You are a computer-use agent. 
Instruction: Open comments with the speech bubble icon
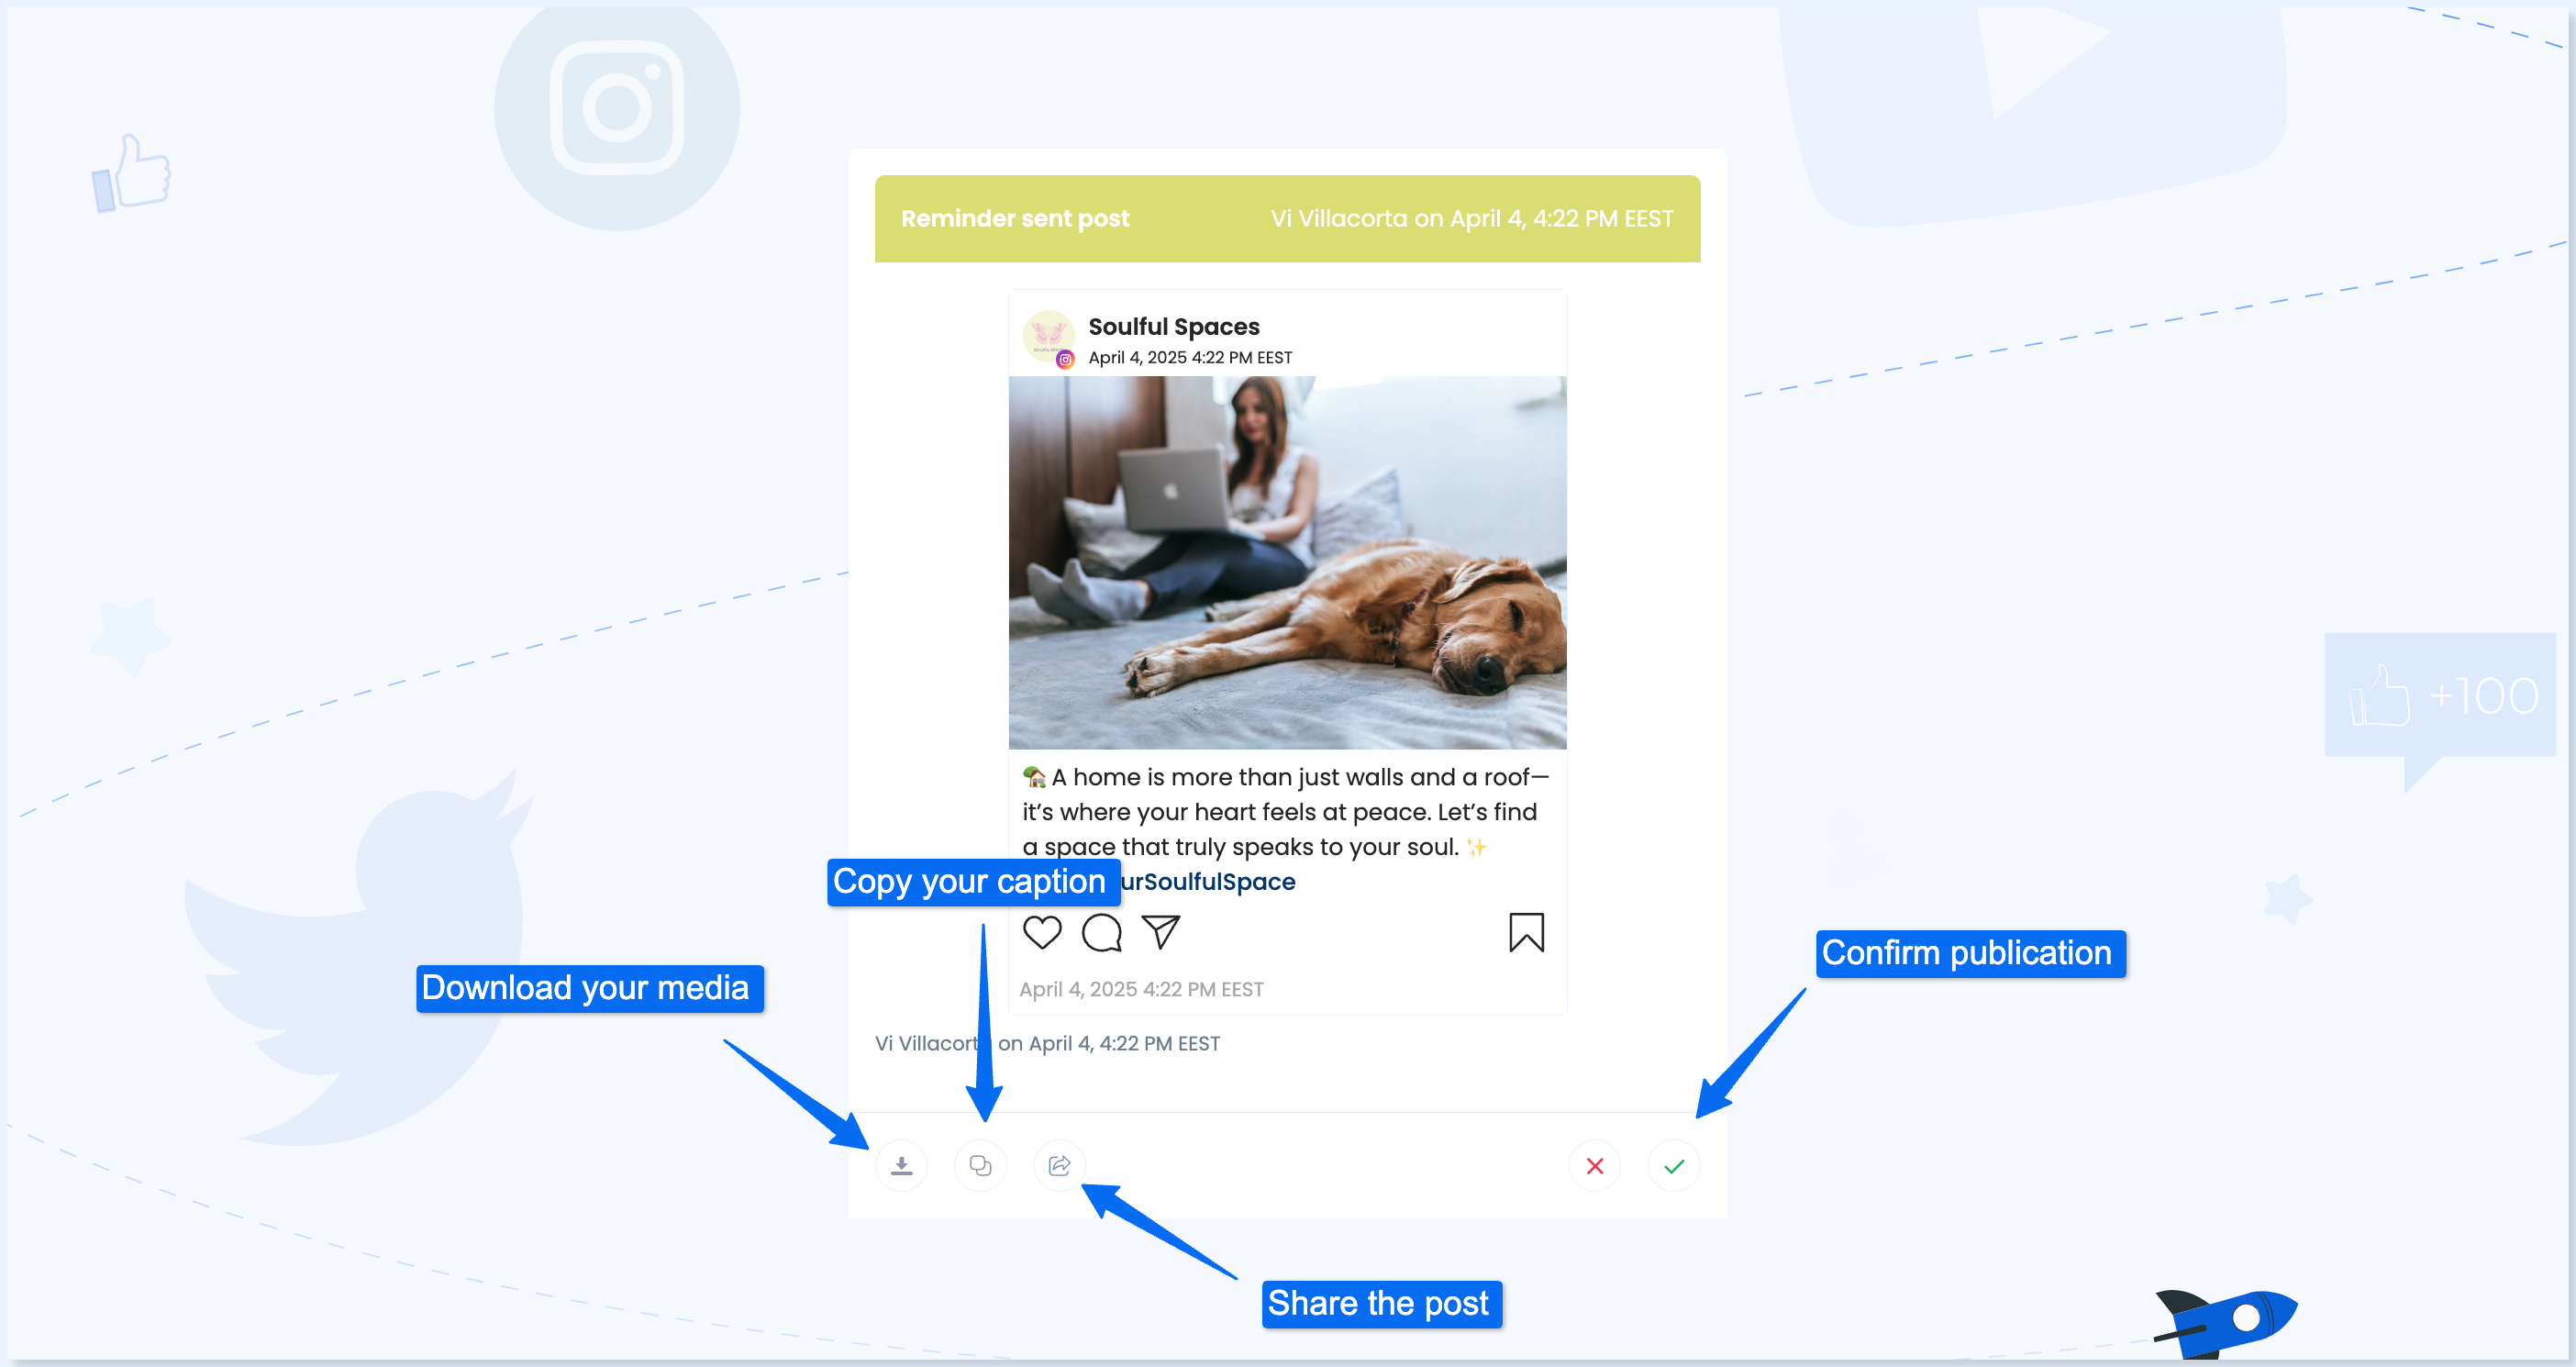[1101, 932]
